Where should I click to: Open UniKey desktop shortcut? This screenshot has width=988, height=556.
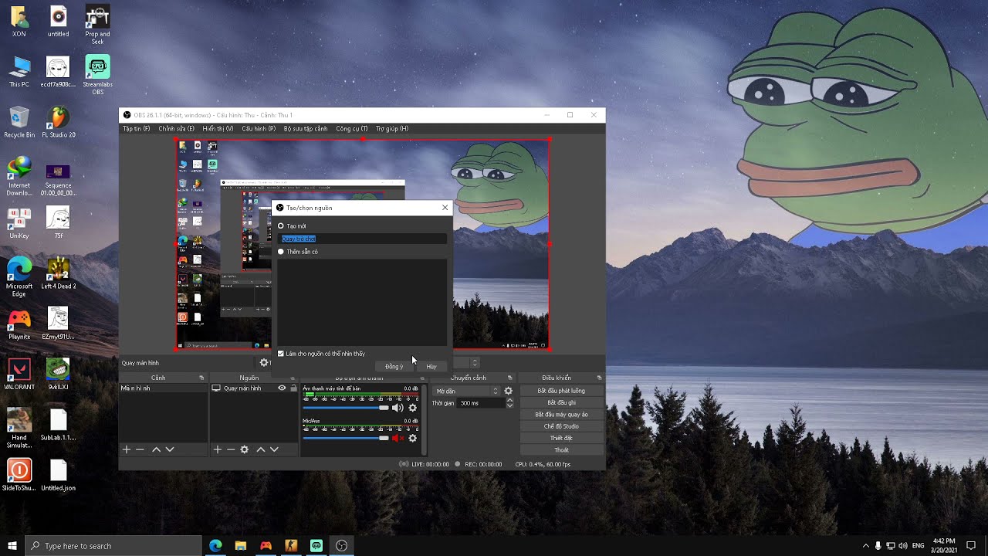[x=19, y=223]
